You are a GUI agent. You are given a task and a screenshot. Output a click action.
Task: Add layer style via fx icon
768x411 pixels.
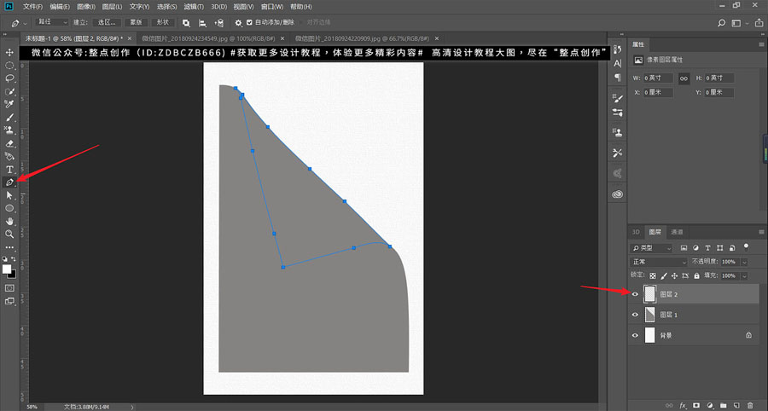(x=683, y=404)
